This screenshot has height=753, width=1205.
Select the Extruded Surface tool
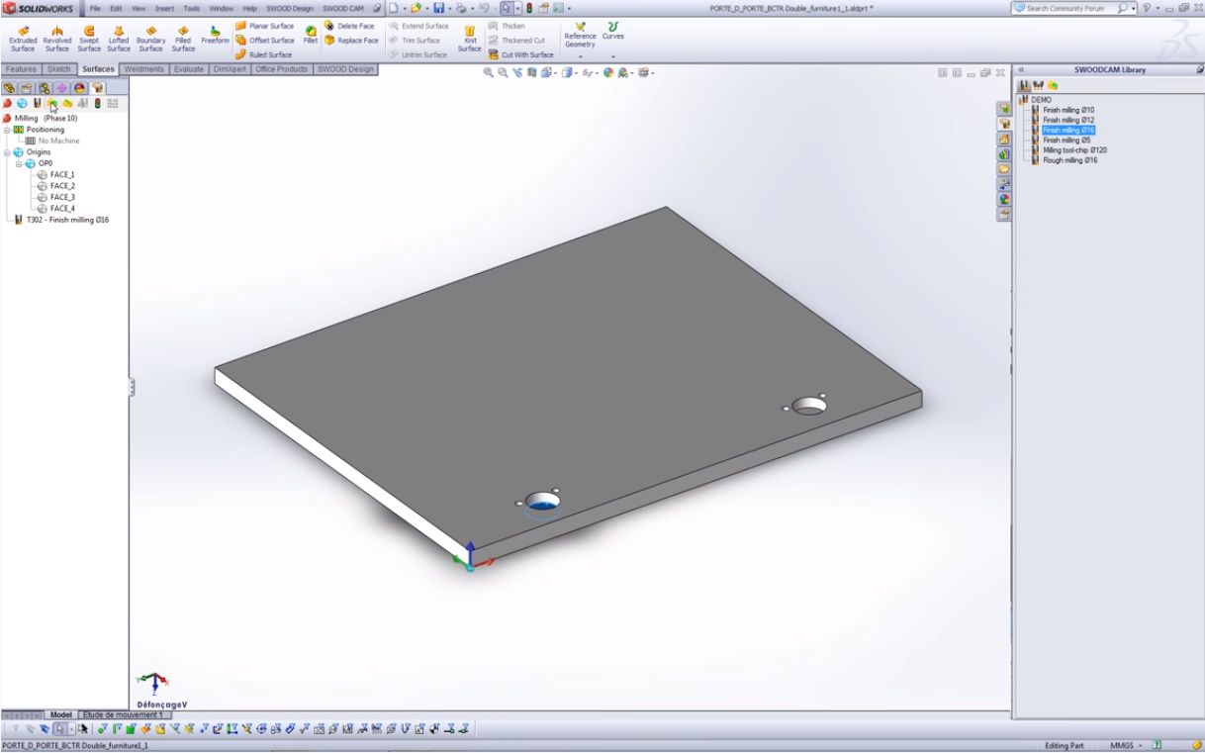coord(23,37)
